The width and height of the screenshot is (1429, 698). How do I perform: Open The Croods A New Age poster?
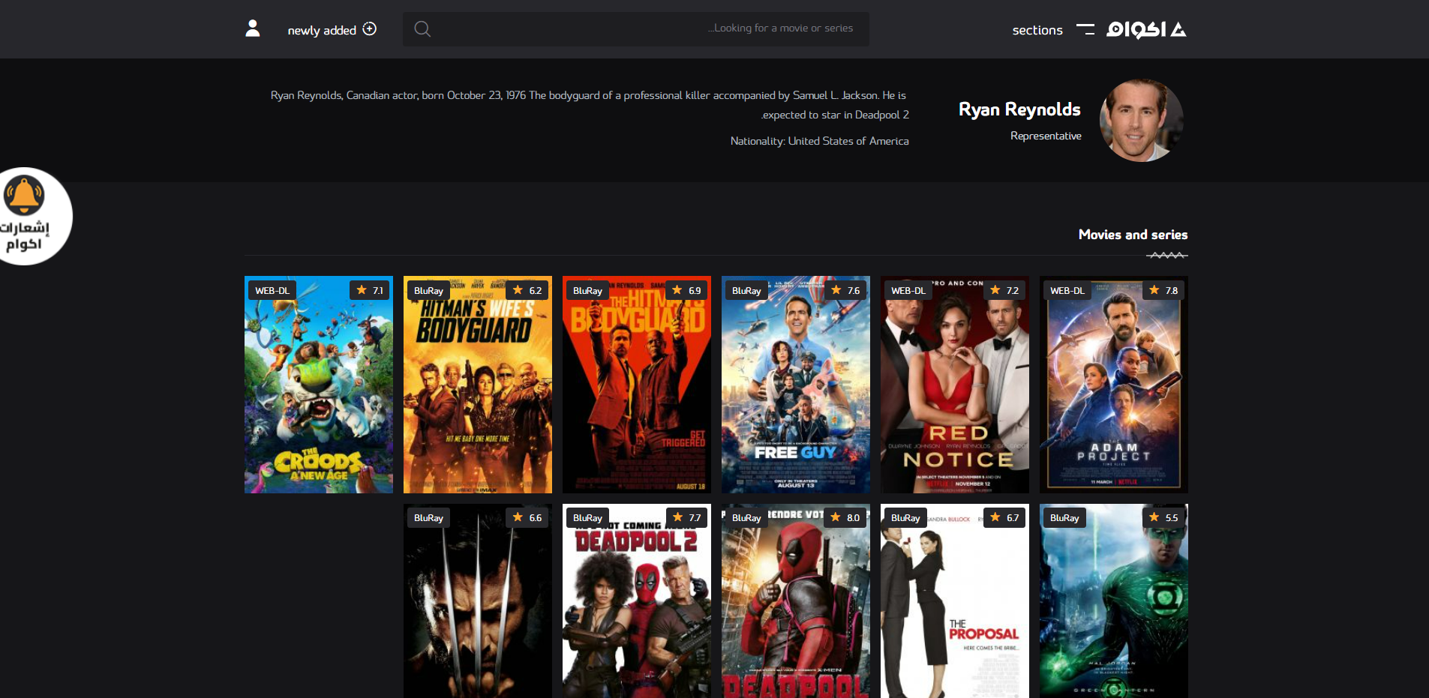tap(318, 385)
